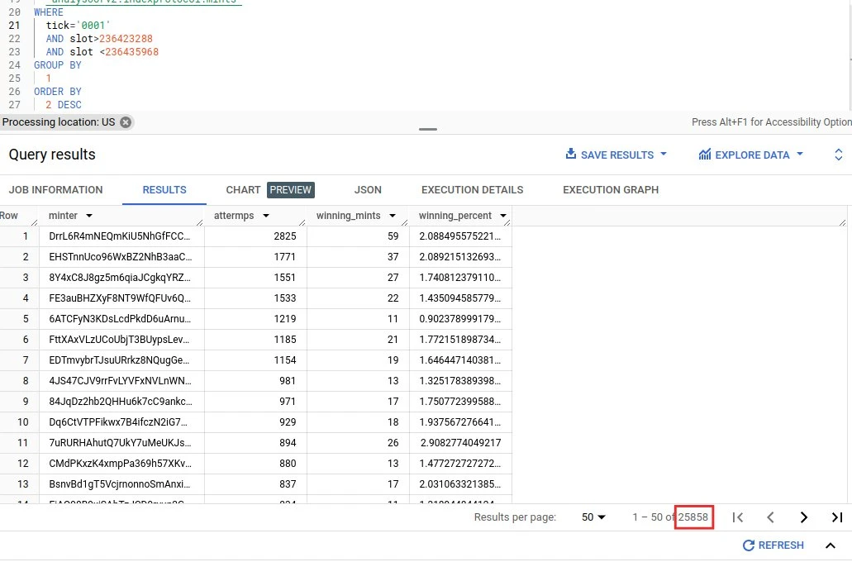Go to the first results page
The width and height of the screenshot is (852, 562).
click(738, 517)
